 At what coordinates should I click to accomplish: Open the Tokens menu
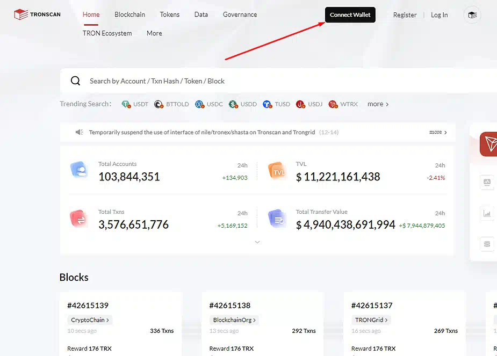170,14
